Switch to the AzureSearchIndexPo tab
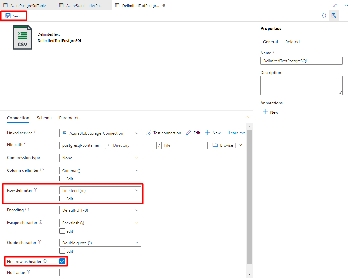The width and height of the screenshot is (348, 279). tap(84, 5)
